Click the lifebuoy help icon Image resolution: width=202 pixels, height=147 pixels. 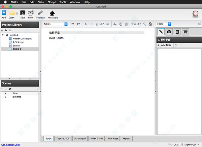click(195, 14)
